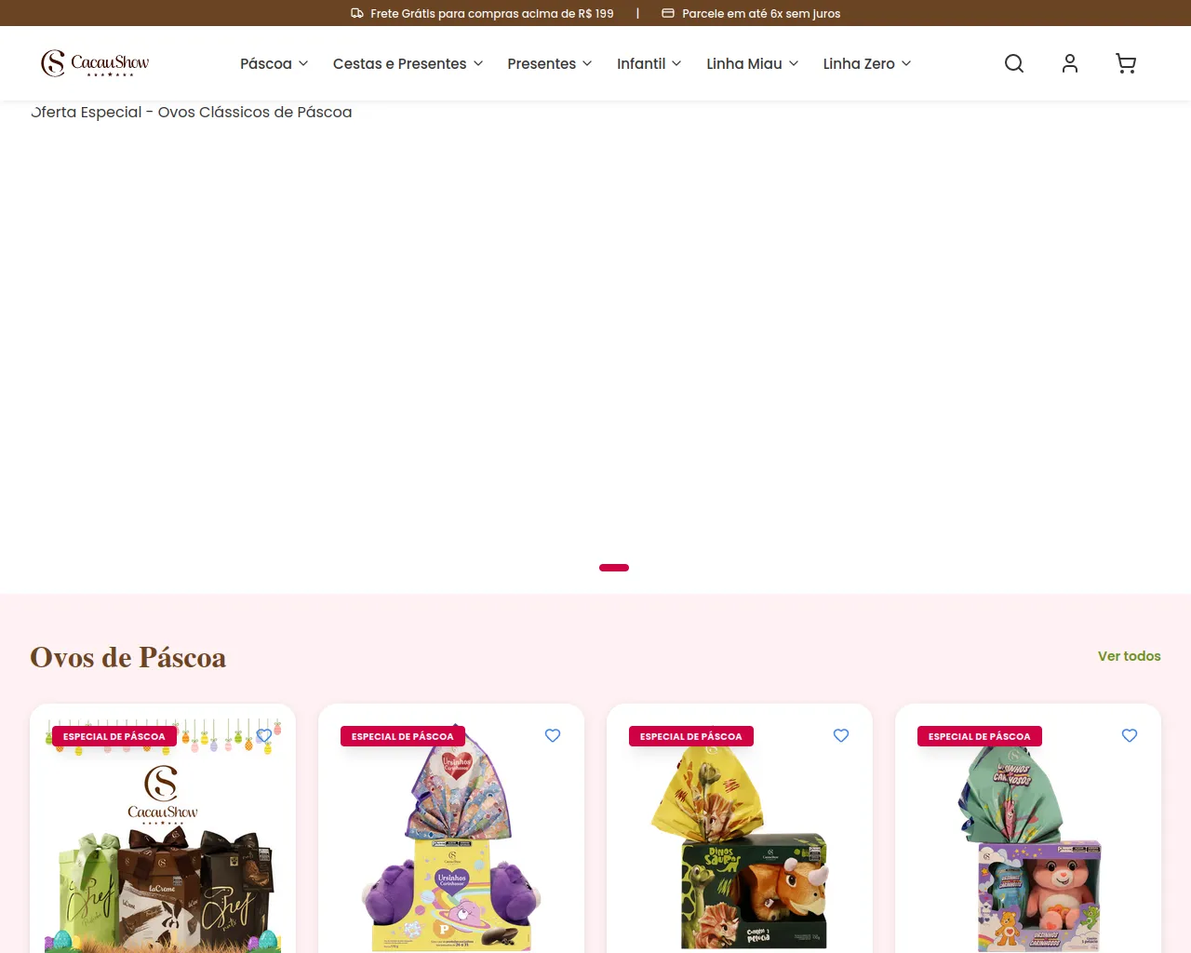Click the Oferta Especial Ovos Clássicos banner text
The height and width of the screenshot is (953, 1191).
(x=192, y=112)
